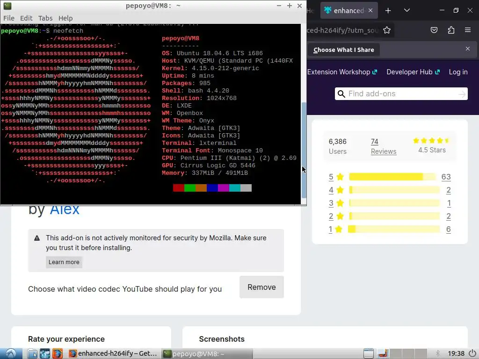The height and width of the screenshot is (359, 479).
Task: Click the terminal vertical scrollbar
Action: tap(304, 150)
